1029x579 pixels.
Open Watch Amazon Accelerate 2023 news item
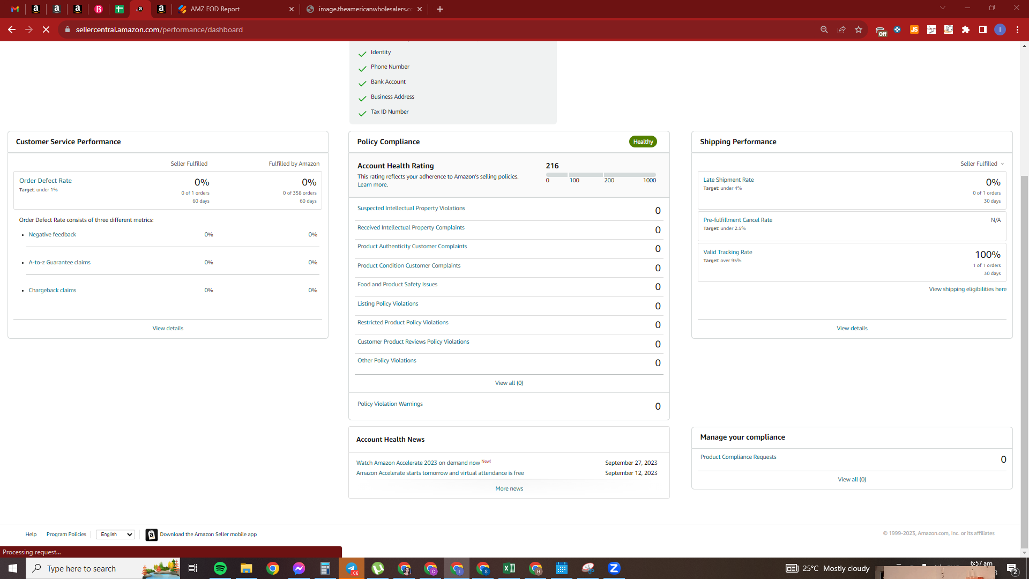point(418,463)
